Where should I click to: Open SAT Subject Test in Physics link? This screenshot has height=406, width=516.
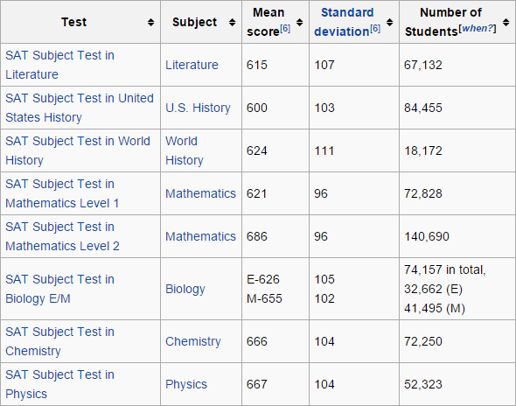[59, 384]
